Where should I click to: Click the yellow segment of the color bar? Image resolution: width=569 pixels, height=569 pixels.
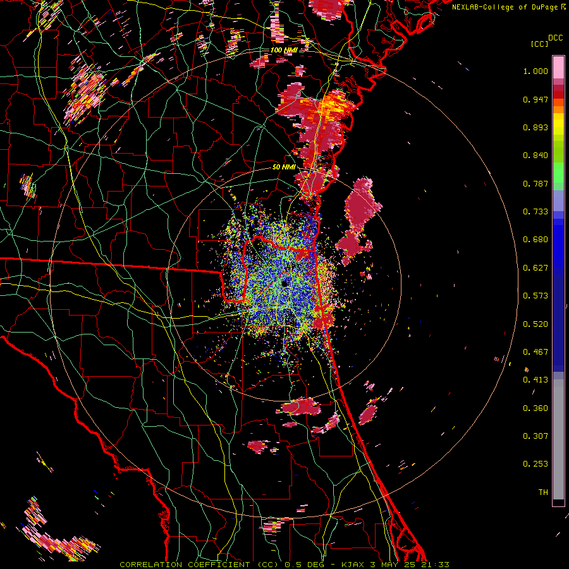tap(558, 124)
